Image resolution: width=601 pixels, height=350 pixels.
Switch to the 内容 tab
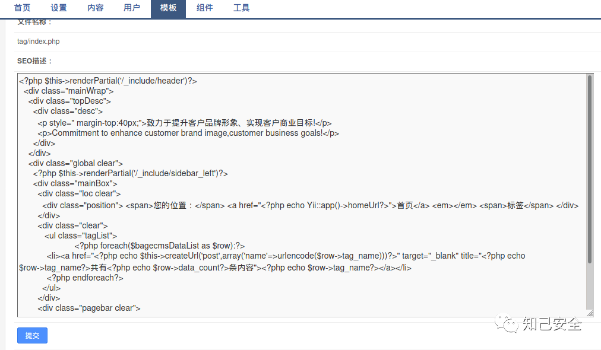pyautogui.click(x=95, y=8)
